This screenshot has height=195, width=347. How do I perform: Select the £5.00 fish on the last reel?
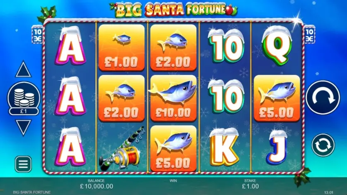[x=277, y=98]
